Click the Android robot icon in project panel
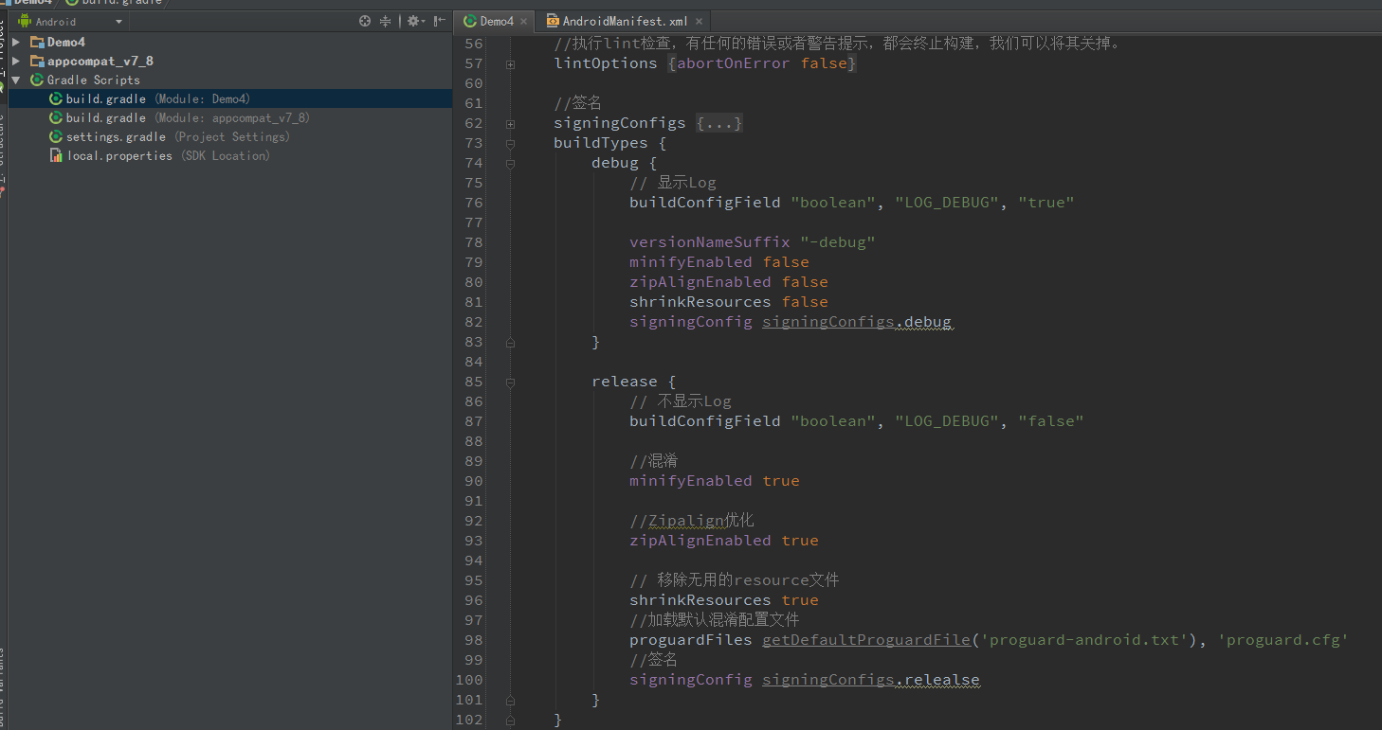 [x=25, y=21]
